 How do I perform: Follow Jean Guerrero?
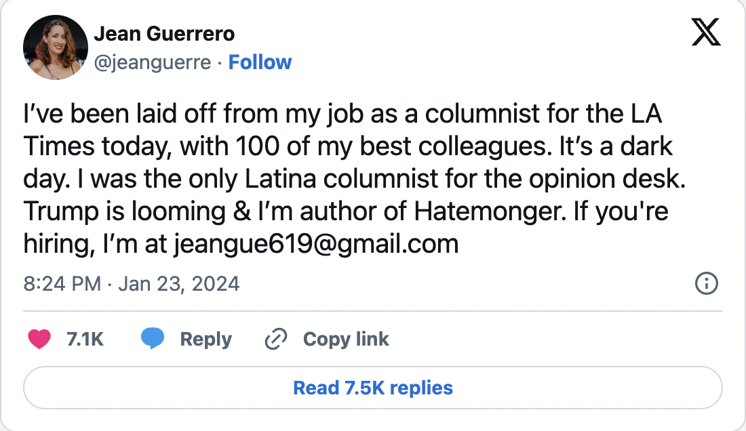point(260,62)
